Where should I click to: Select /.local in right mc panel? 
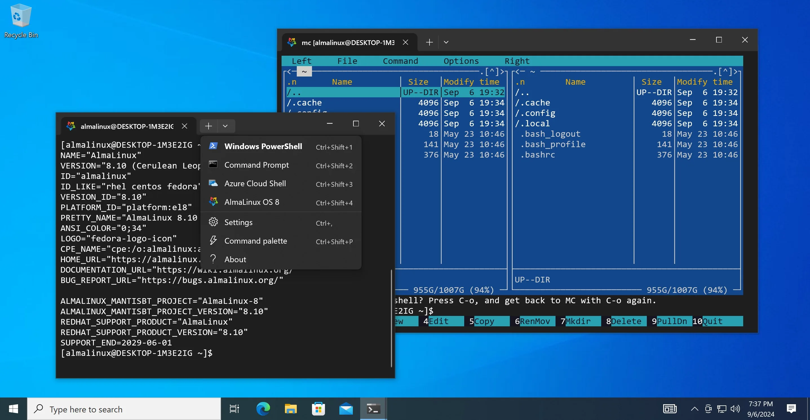(626, 123)
